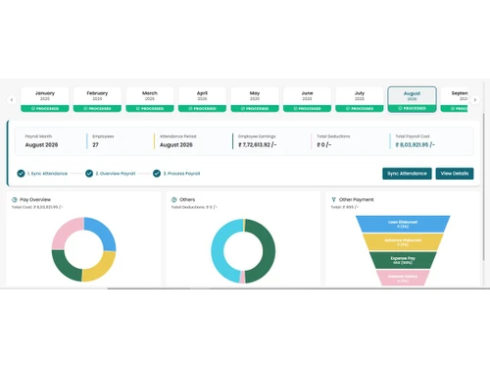Select the partially visible September card

[x=454, y=99]
